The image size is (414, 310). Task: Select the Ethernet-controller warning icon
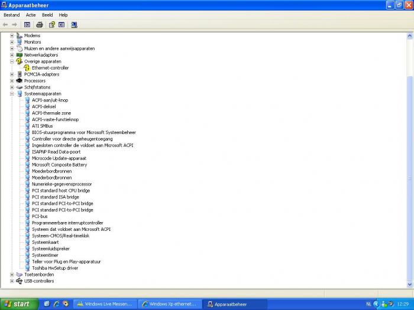coord(27,68)
